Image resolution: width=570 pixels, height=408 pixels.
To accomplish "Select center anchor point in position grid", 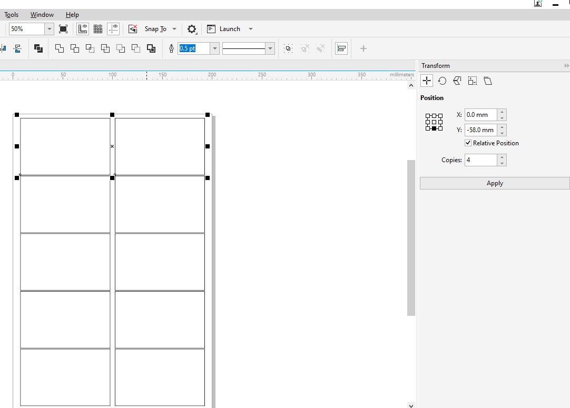I will tap(434, 122).
